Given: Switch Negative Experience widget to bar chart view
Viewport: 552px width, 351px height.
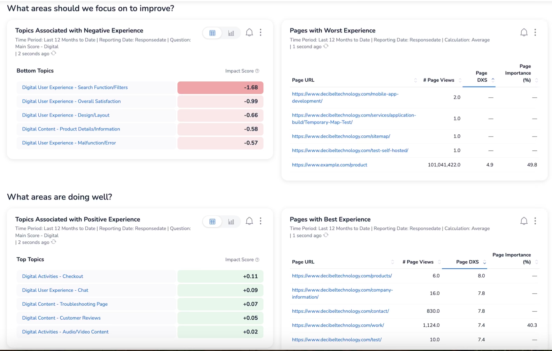Looking at the screenshot, I should click(x=231, y=33).
